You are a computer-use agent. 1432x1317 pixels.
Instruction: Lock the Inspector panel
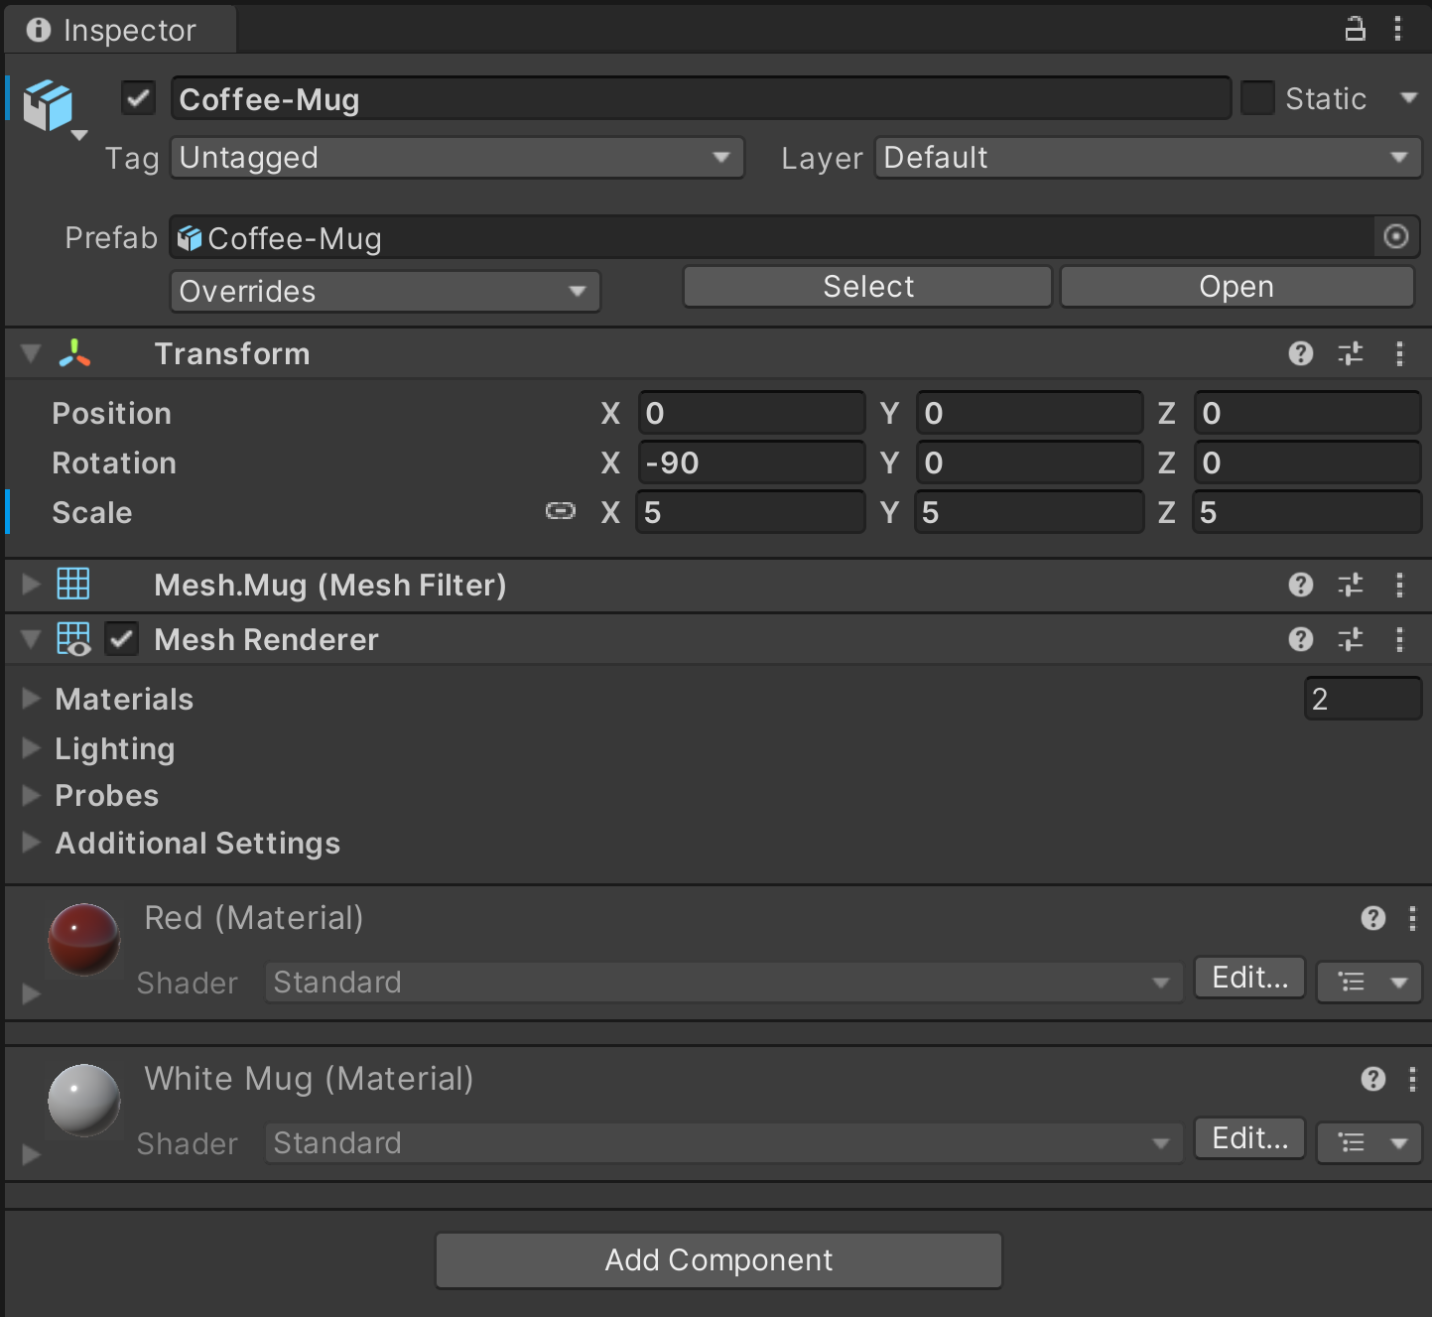1355,29
